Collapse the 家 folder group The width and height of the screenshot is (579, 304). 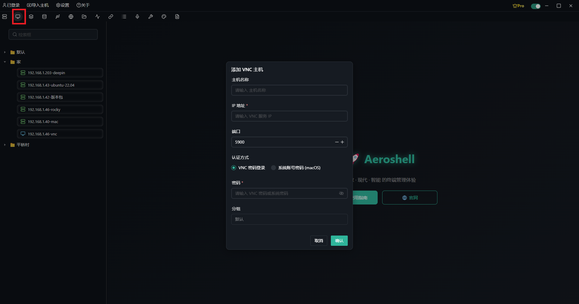point(5,62)
